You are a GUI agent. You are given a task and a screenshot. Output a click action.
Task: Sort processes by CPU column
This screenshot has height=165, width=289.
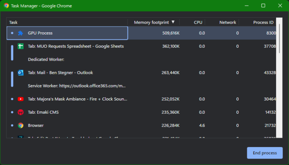click(198, 22)
